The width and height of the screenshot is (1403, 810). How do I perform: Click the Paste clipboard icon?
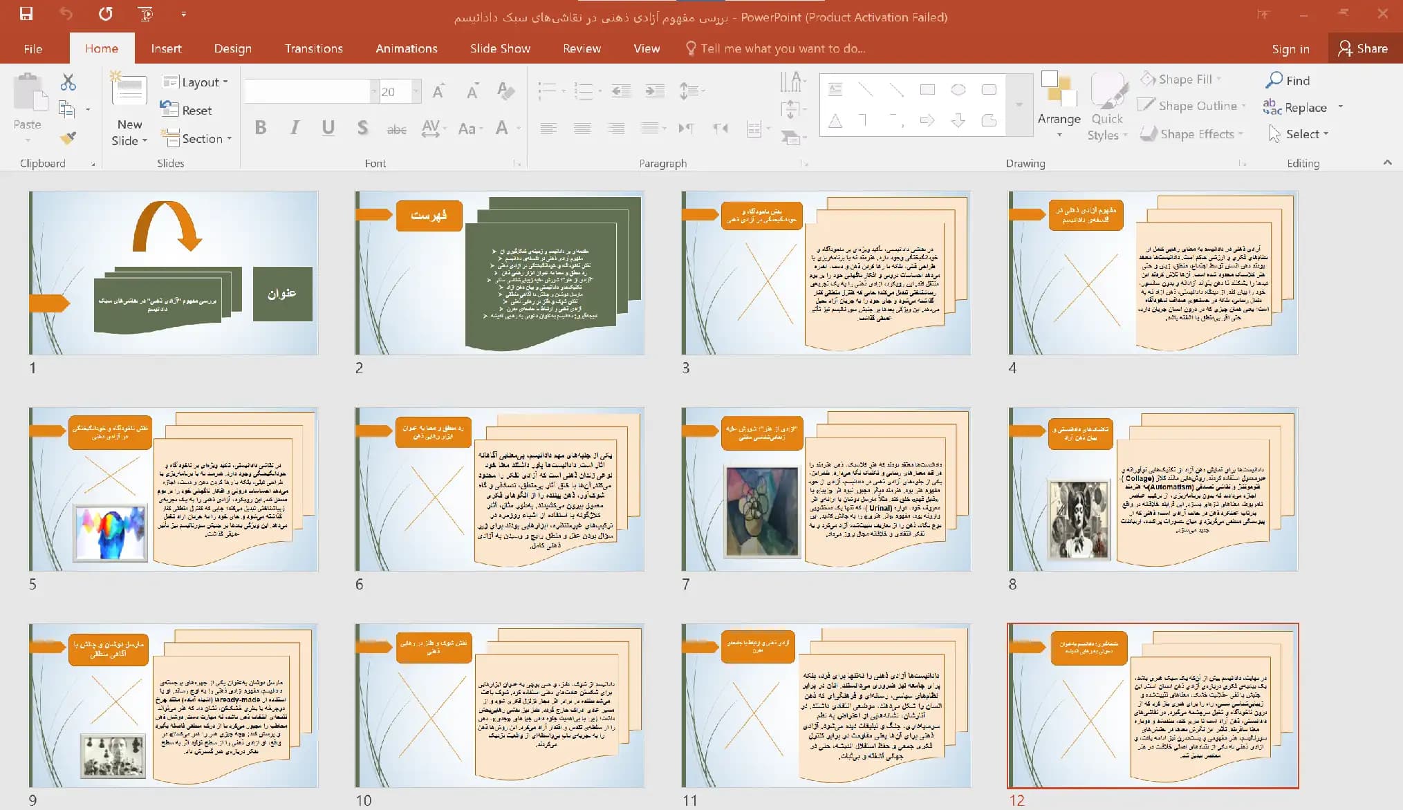[29, 93]
